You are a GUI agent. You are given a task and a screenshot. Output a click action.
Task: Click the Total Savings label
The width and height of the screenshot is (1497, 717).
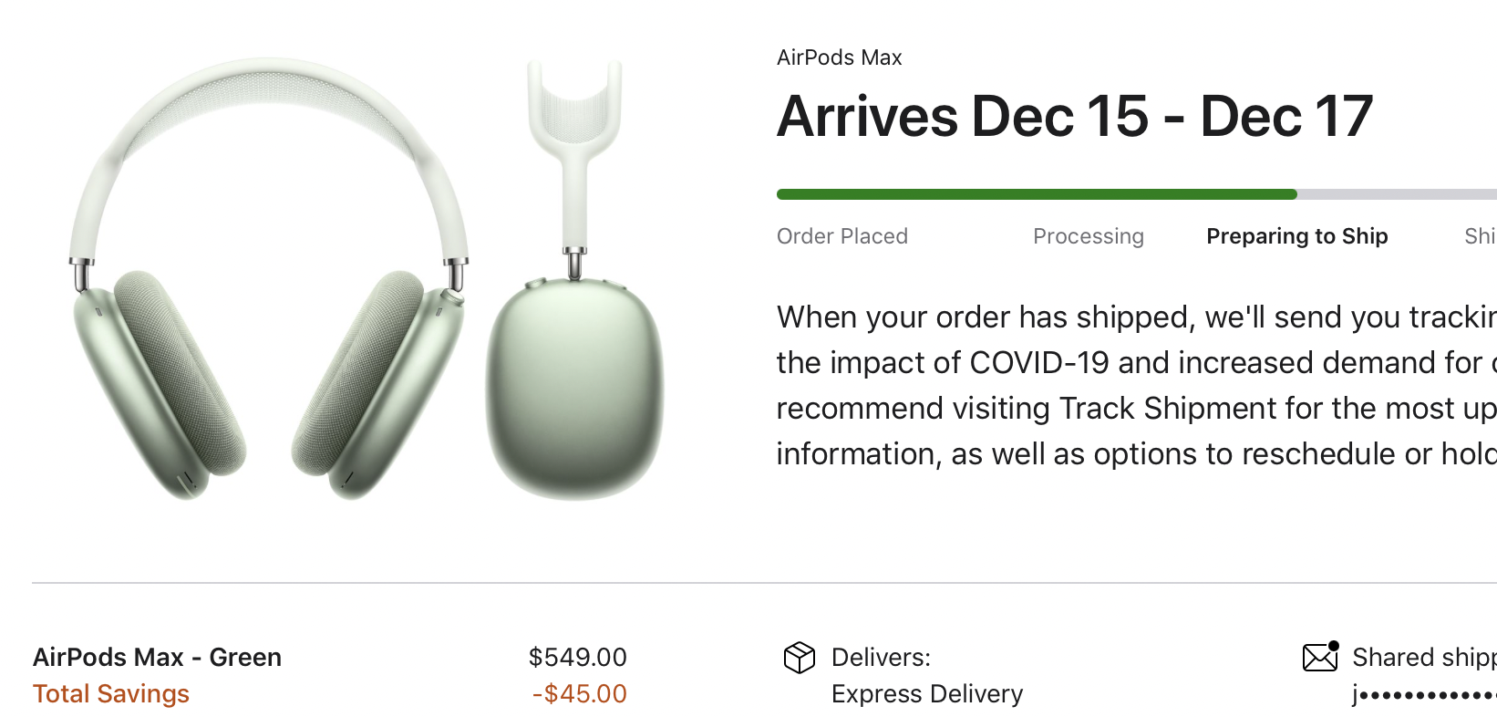pyautogui.click(x=111, y=694)
